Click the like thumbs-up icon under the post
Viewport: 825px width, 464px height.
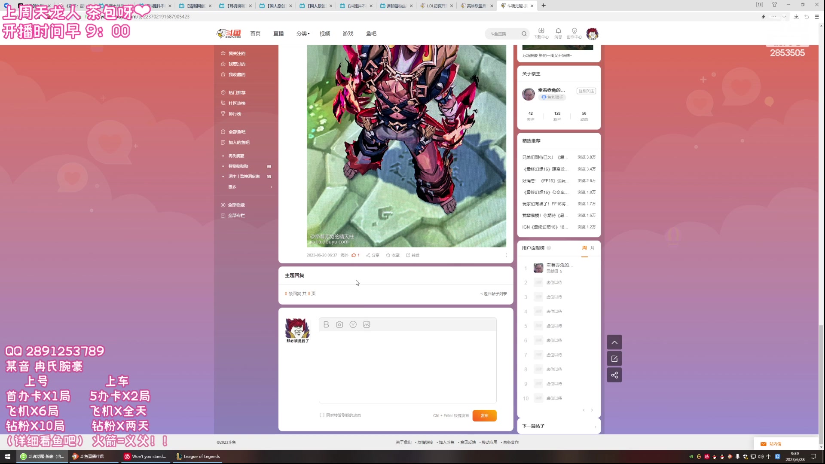click(x=354, y=255)
